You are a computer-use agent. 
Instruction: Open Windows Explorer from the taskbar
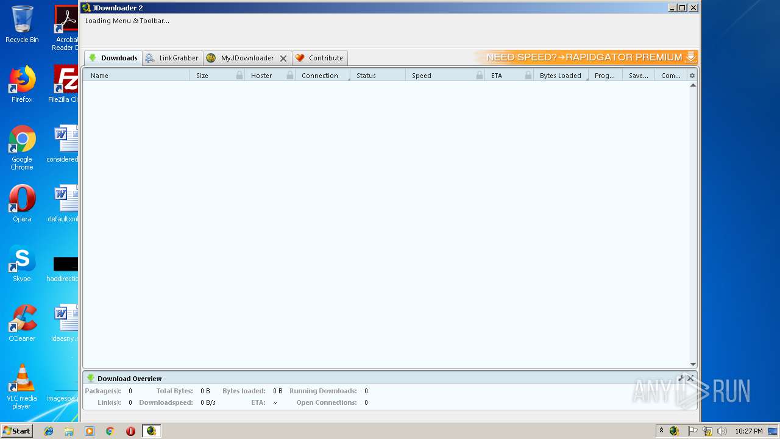[x=69, y=431]
